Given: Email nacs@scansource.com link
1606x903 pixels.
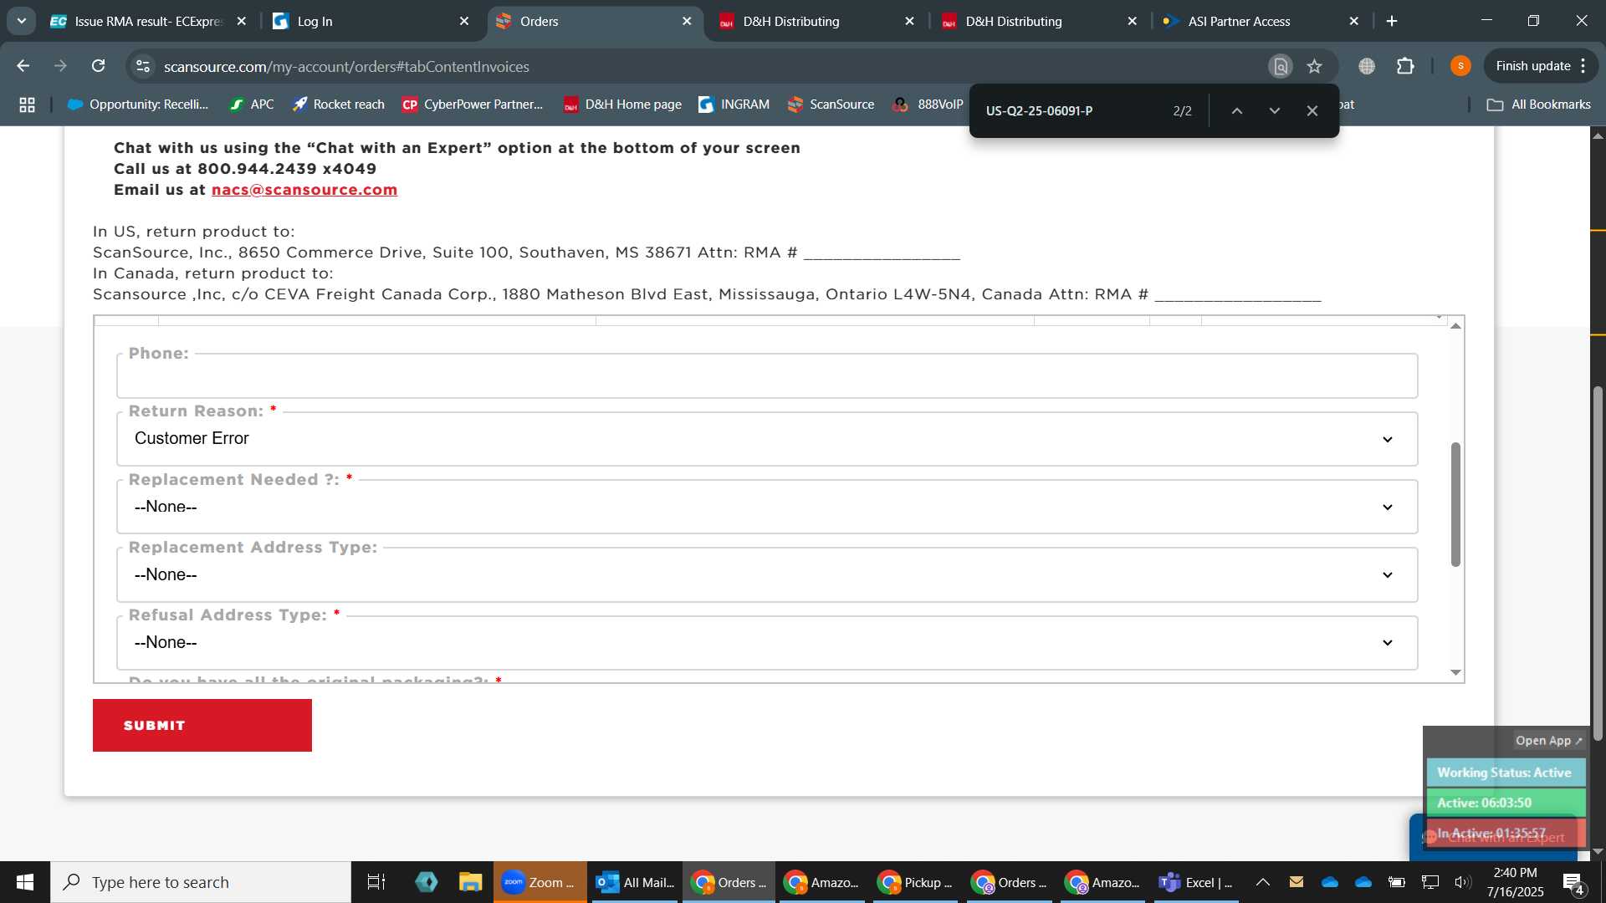Looking at the screenshot, I should (304, 190).
